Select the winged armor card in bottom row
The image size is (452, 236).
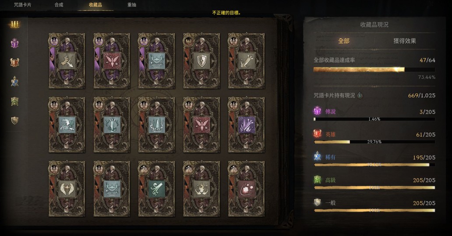point(67,188)
